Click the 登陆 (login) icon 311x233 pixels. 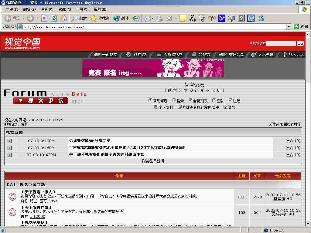(x=225, y=107)
